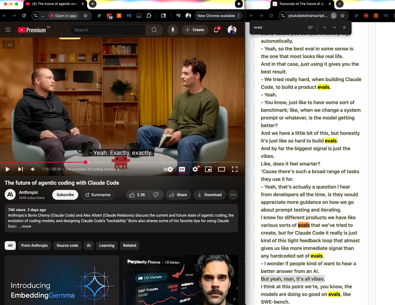This screenshot has height=305, width=395.
Task: Open more actions three-dot menu
Action: 233,195
